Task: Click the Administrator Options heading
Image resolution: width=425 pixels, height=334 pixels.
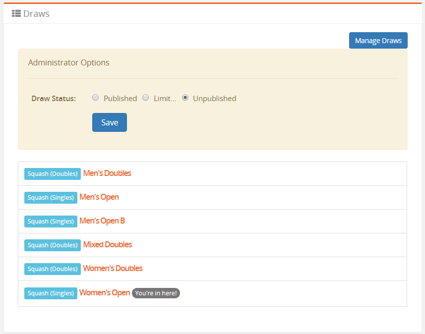Action: pyautogui.click(x=69, y=62)
